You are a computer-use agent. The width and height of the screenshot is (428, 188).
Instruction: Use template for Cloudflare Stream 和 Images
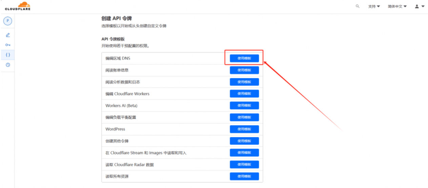point(244,153)
